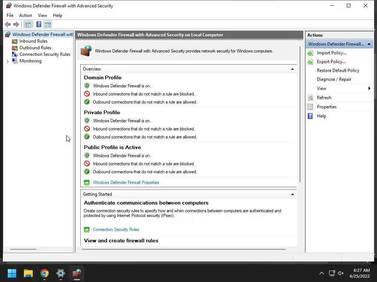This screenshot has height=282, width=377.
Task: Toggle Show/Hide Console Tree toolbar icon
Action: [x=28, y=24]
